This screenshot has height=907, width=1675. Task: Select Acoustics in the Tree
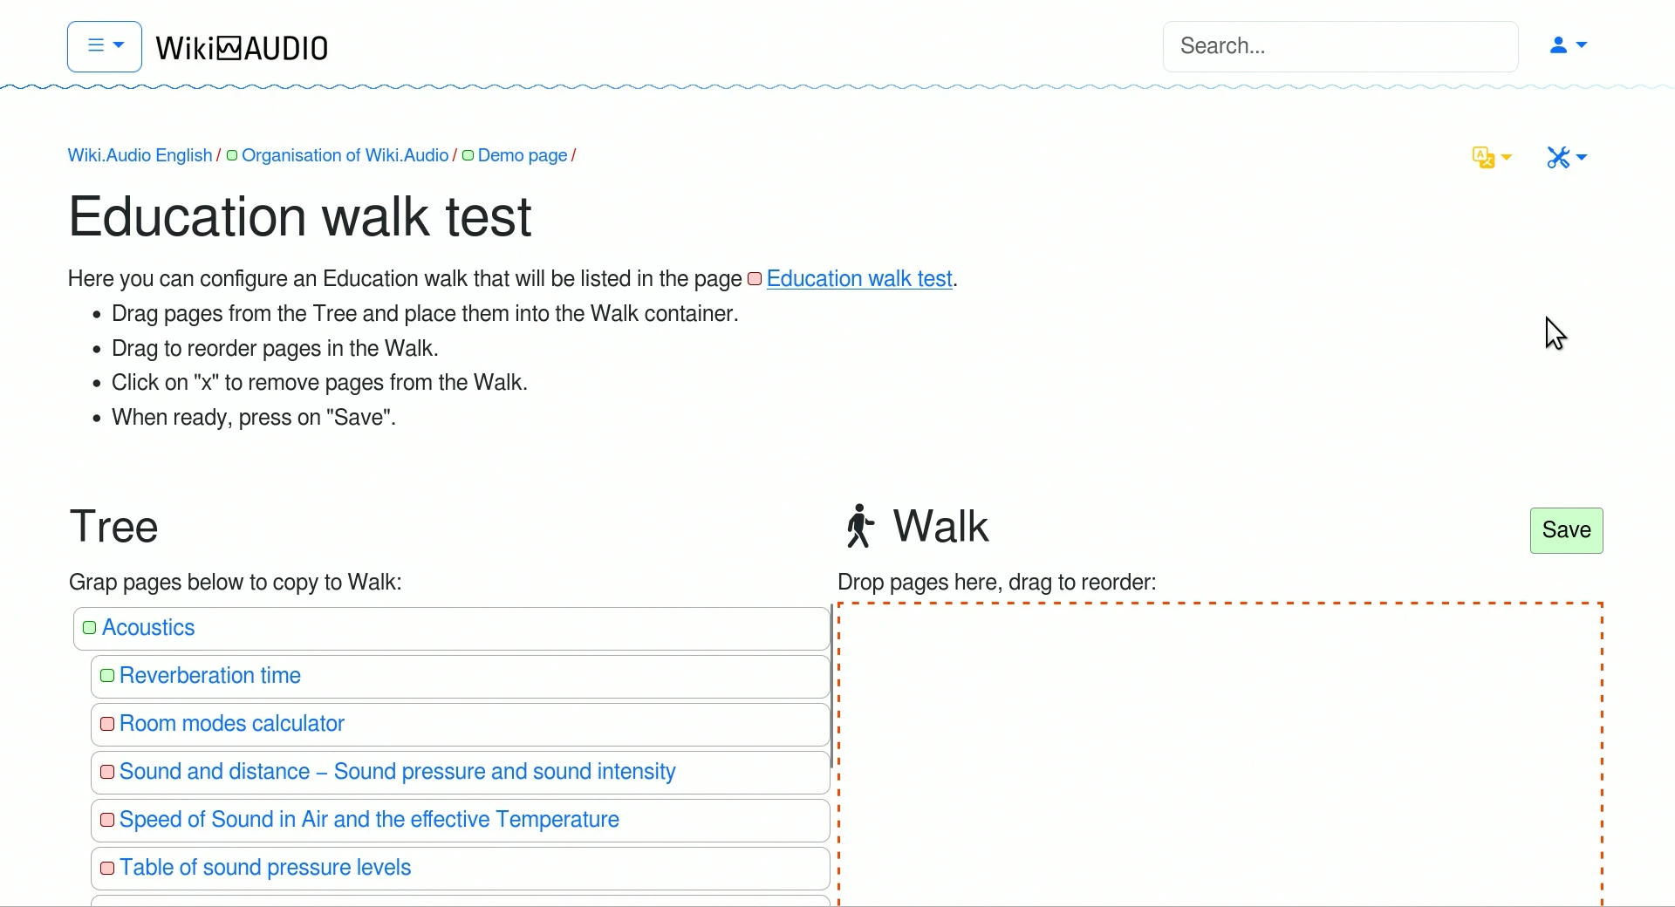coord(149,629)
